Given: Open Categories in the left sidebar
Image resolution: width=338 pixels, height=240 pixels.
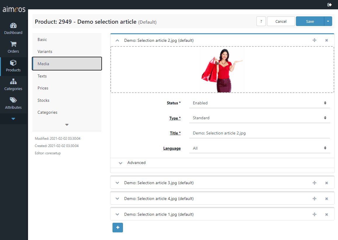Looking at the screenshot, I should [13, 85].
